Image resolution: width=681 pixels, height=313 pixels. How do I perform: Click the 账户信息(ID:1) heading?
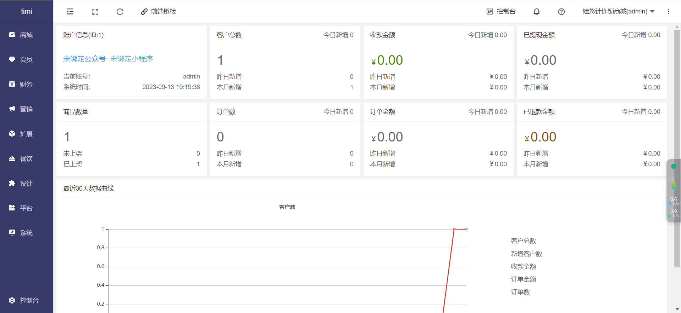tap(83, 35)
